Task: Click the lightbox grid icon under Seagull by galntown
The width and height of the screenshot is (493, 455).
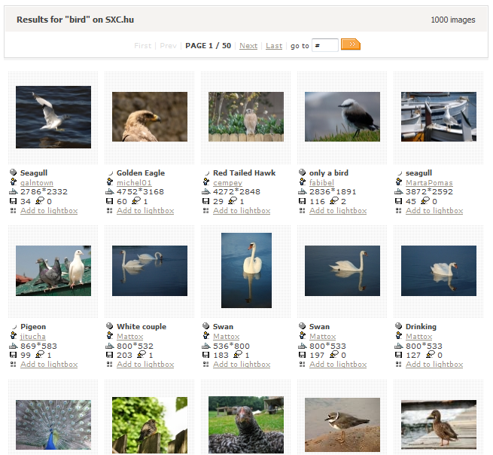Action: tap(14, 211)
